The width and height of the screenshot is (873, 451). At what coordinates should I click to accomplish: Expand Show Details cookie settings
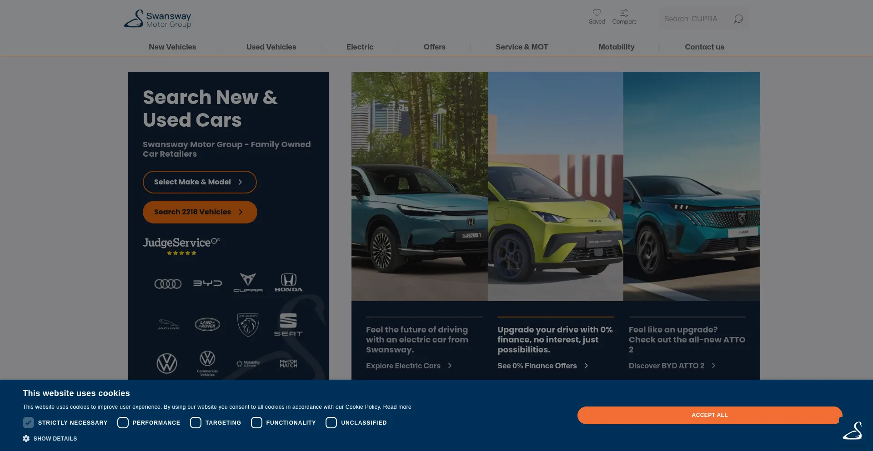click(x=50, y=439)
